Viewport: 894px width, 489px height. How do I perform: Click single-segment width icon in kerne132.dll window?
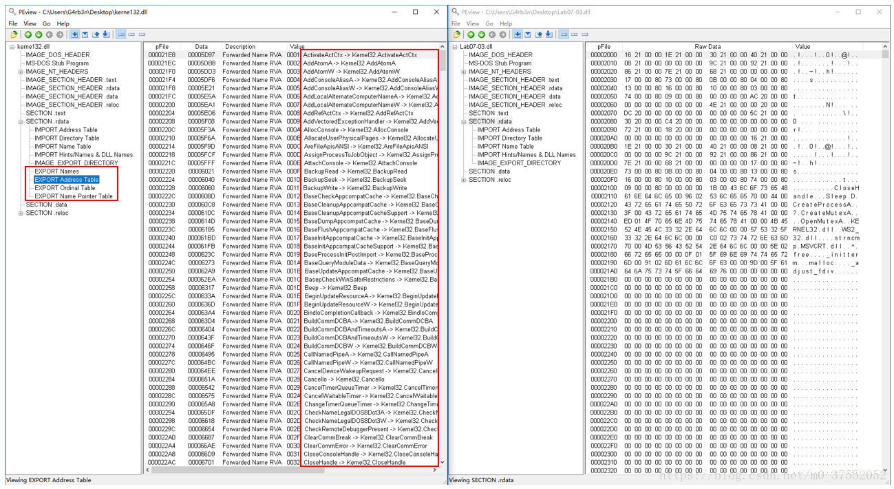point(142,34)
